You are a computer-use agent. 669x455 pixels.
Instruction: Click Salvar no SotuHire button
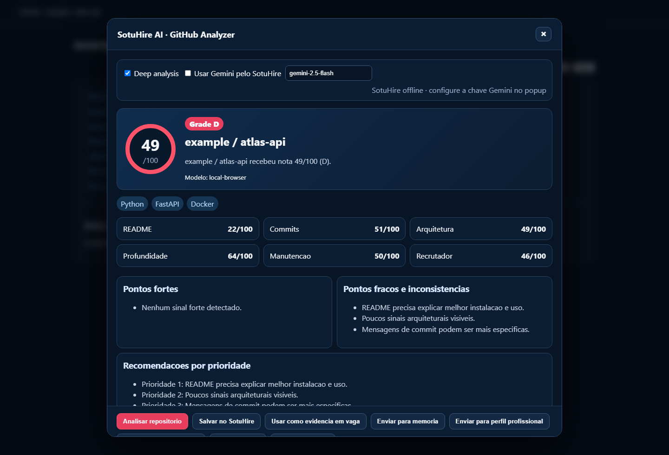pyautogui.click(x=226, y=421)
